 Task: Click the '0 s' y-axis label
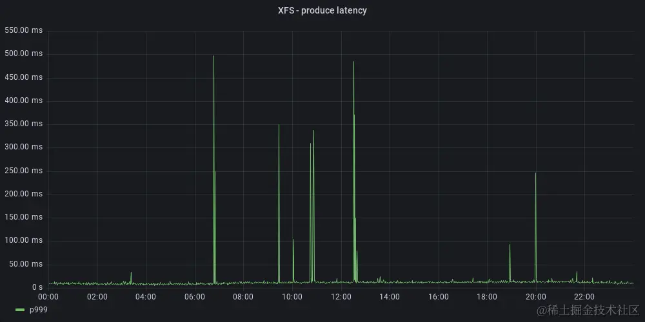(x=37, y=287)
